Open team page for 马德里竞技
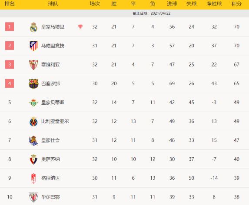 coord(53,46)
